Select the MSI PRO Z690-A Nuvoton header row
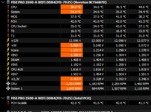This screenshot has width=151, height=112. tap(59, 2)
